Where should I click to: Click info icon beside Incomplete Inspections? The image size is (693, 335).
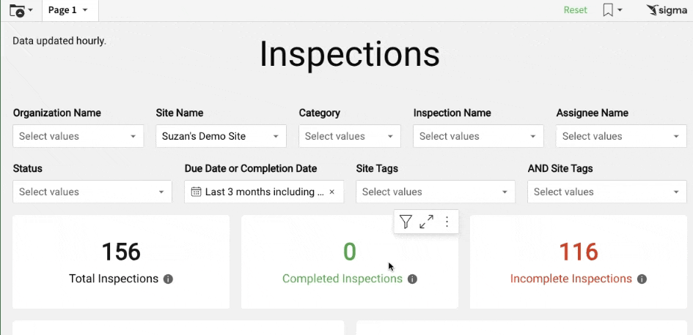click(642, 279)
